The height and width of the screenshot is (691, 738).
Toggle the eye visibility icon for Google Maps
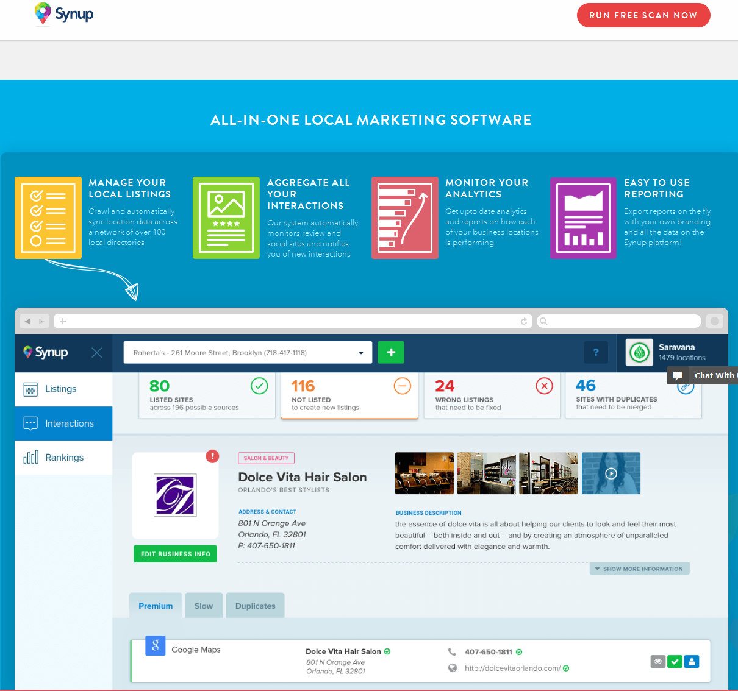(657, 661)
